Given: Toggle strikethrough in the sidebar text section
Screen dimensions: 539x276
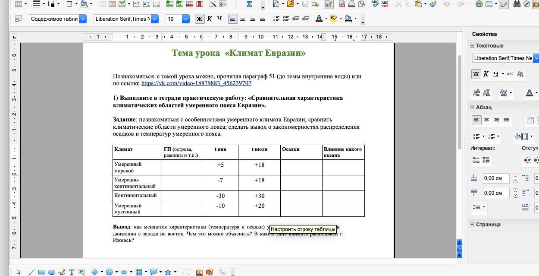Looking at the screenshot, I should point(510,74).
